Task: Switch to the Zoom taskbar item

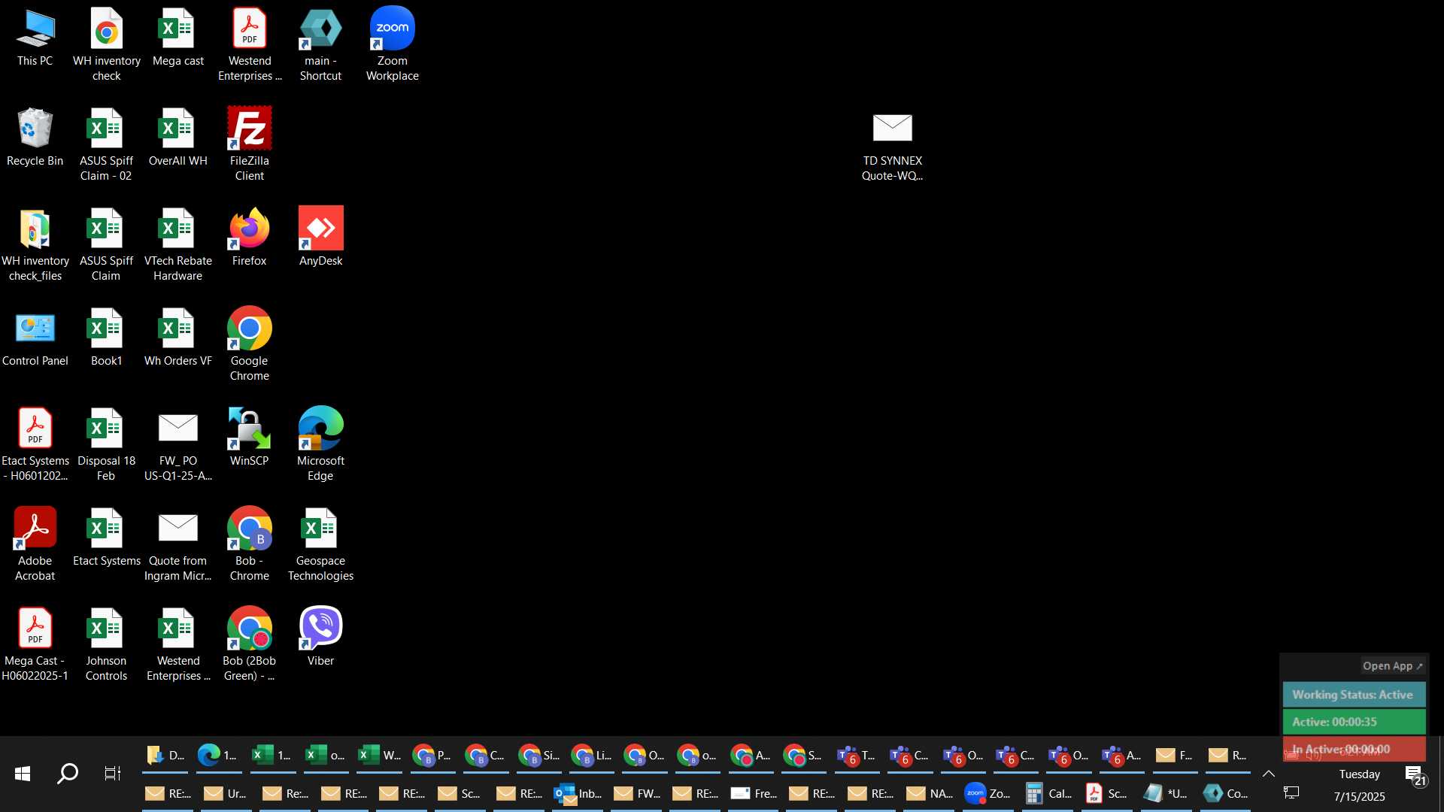Action: pyautogui.click(x=988, y=794)
